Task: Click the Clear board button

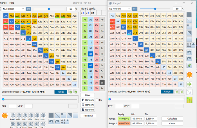Action: (x=88, y=95)
